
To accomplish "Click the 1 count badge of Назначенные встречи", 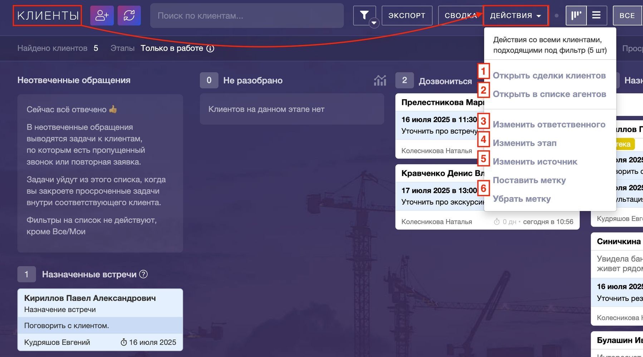I will click(x=26, y=274).
